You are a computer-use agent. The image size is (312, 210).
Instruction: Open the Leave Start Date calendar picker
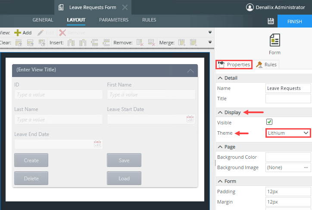(x=190, y=119)
